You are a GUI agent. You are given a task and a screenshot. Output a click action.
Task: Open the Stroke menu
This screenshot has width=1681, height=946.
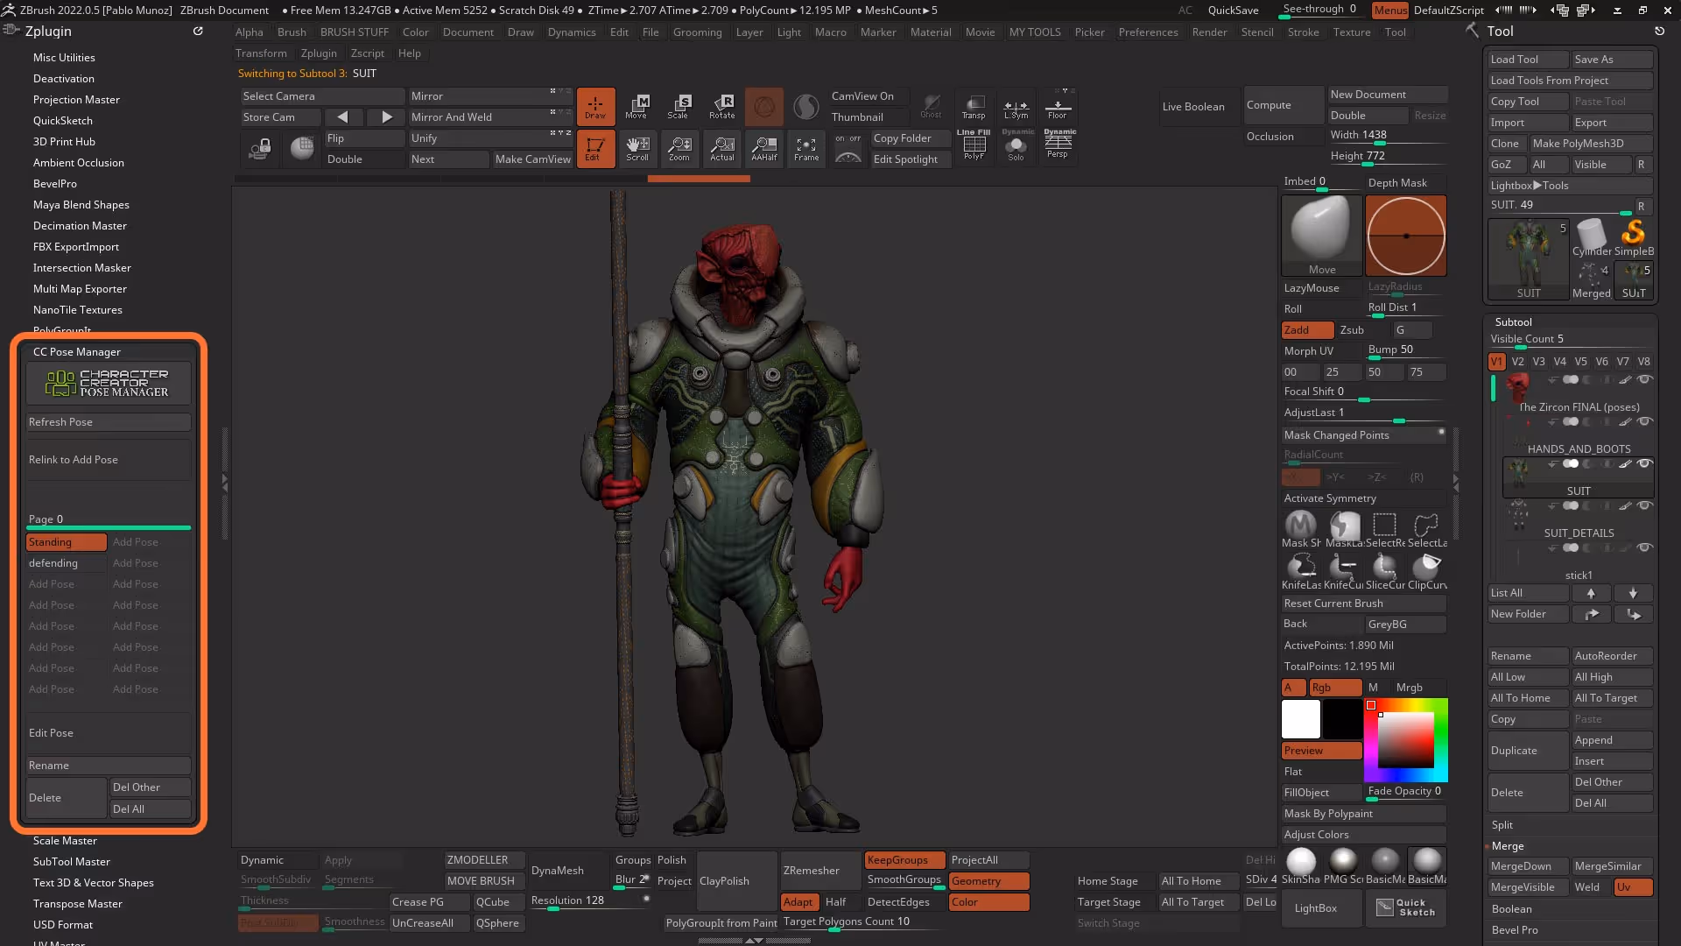[1303, 32]
